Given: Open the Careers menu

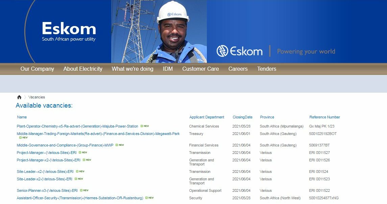Looking at the screenshot, I should pos(238,69).
